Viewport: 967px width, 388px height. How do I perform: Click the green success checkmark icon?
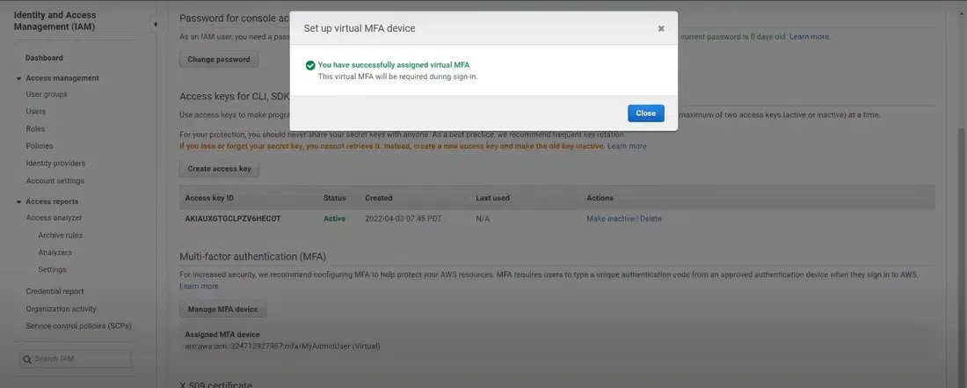[310, 65]
